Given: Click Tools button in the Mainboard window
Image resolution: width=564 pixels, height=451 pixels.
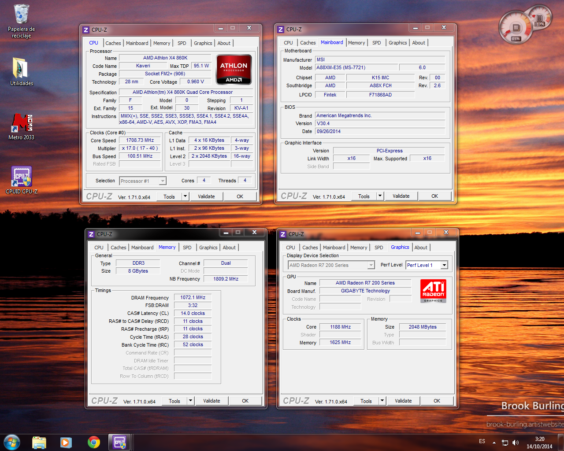Looking at the screenshot, I should tap(364, 196).
